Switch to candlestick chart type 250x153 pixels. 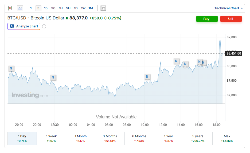pyautogui.click(x=10, y=8)
